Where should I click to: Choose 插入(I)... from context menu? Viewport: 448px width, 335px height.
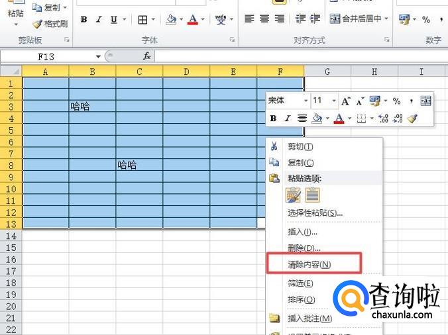[324, 232]
